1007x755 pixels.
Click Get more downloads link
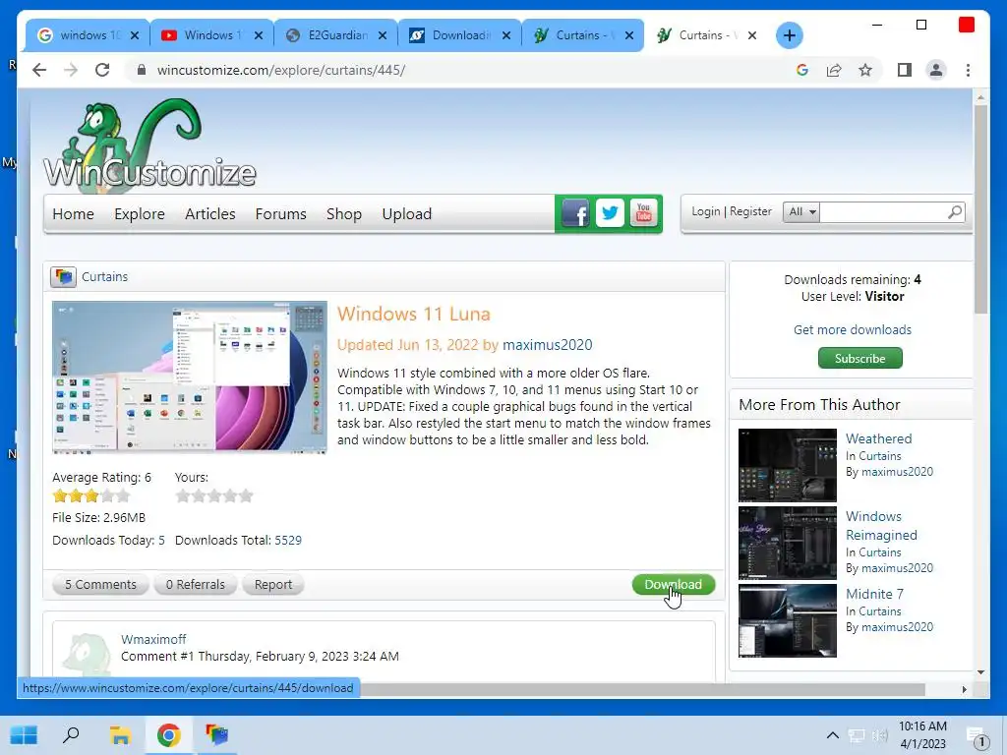click(853, 329)
